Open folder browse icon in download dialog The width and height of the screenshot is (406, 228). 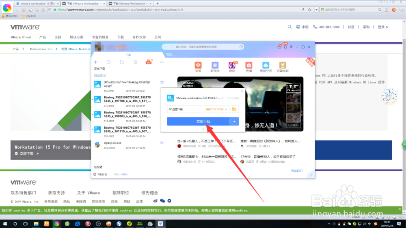(234, 109)
